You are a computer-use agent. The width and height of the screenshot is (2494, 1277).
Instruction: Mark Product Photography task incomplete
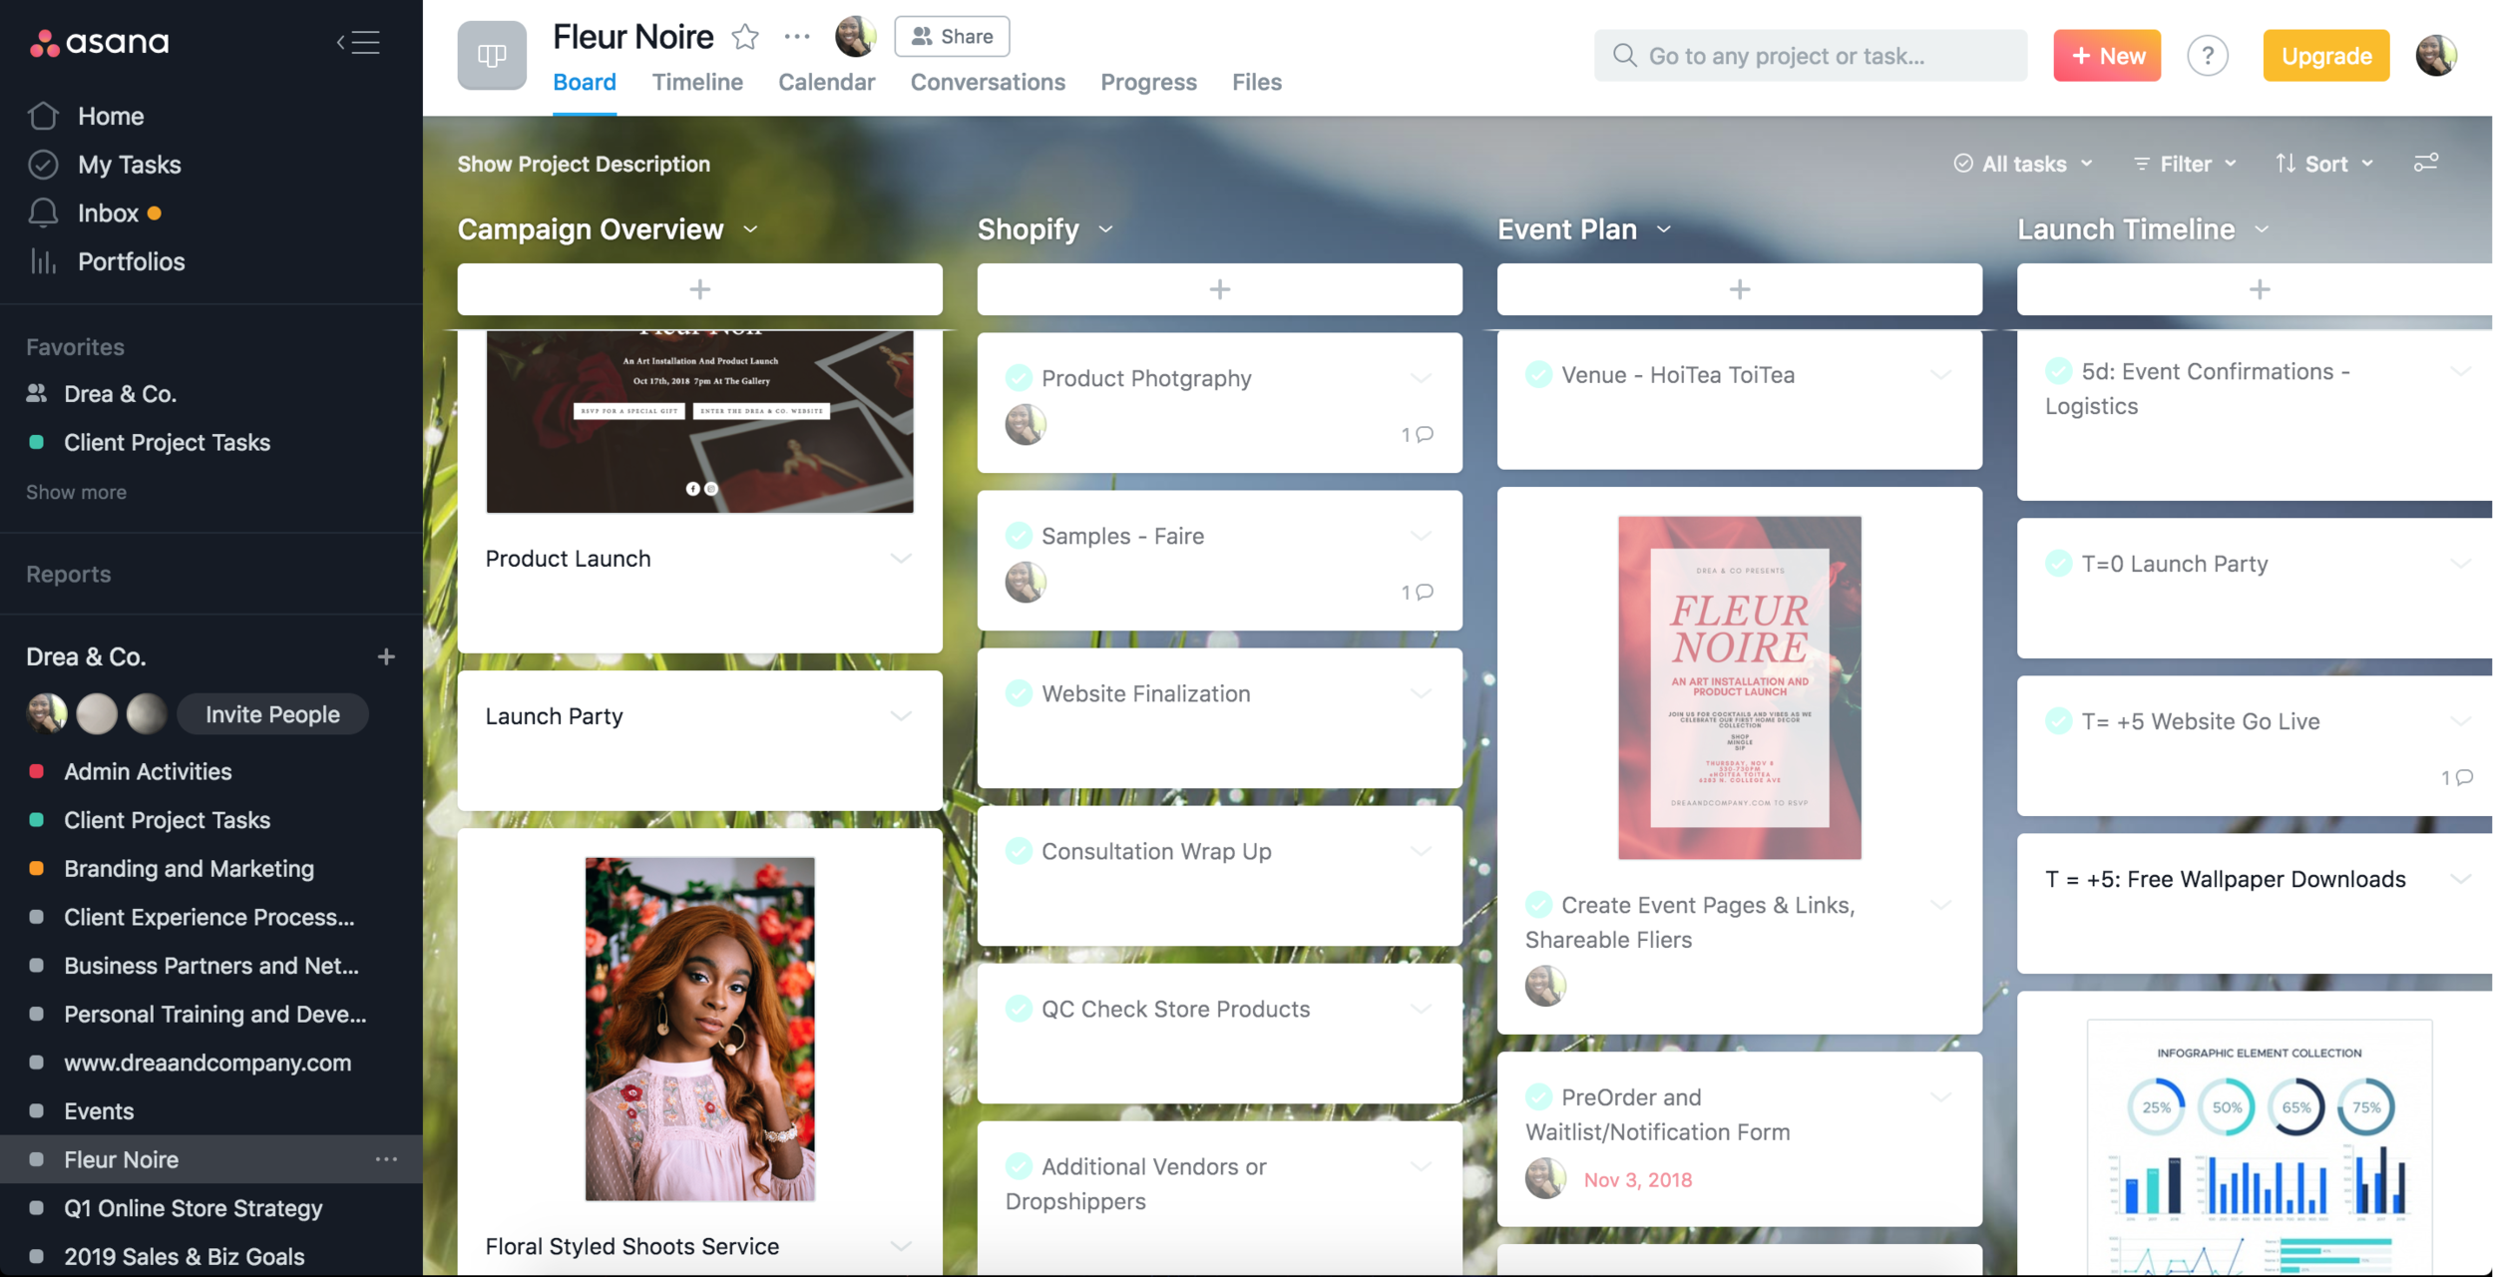click(x=1019, y=378)
